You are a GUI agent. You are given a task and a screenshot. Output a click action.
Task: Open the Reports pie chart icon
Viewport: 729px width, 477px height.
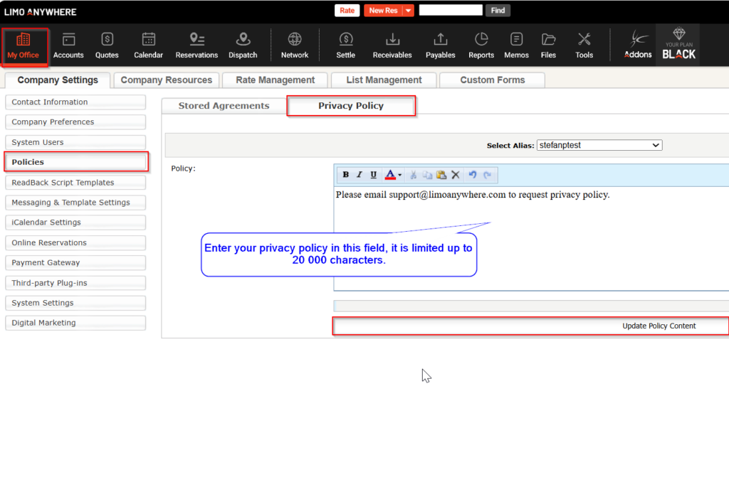tap(481, 45)
